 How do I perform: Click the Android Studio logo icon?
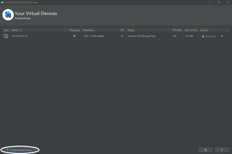[x=8, y=15]
